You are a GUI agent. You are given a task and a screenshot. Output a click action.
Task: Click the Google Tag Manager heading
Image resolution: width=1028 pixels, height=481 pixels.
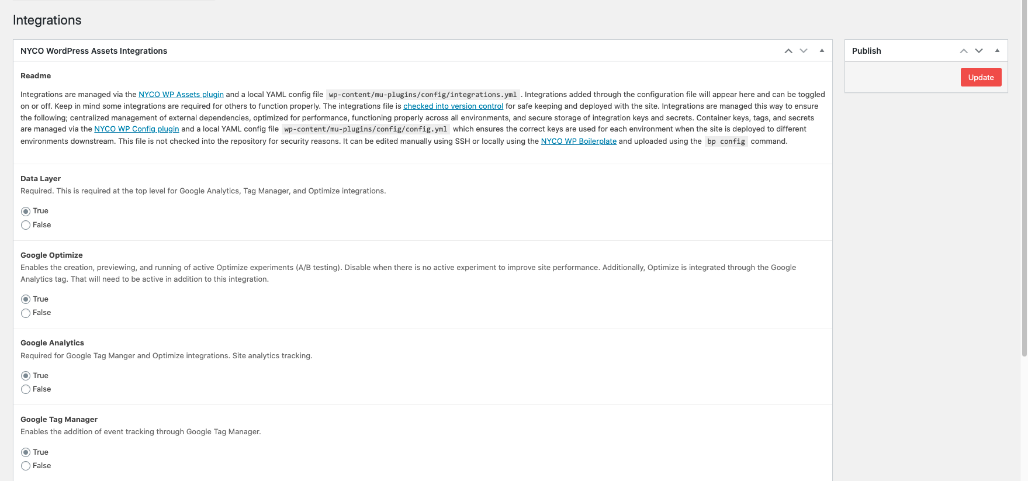(59, 419)
